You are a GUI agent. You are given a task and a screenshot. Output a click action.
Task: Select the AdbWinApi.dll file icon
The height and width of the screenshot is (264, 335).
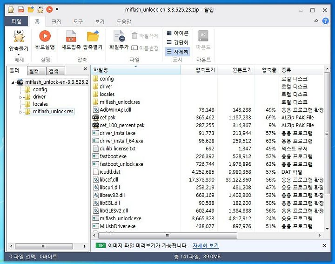point(96,110)
